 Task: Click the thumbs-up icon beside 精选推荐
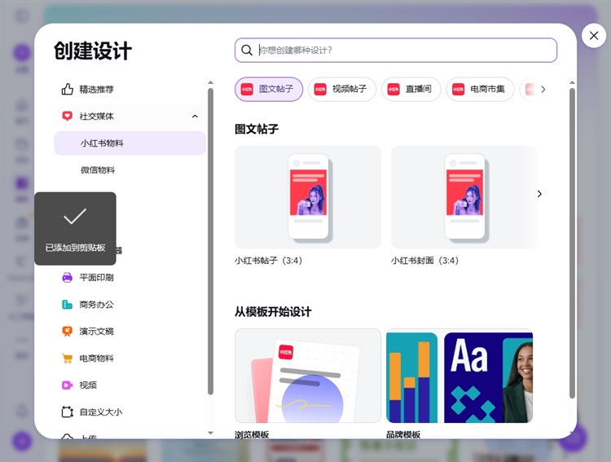(x=67, y=90)
